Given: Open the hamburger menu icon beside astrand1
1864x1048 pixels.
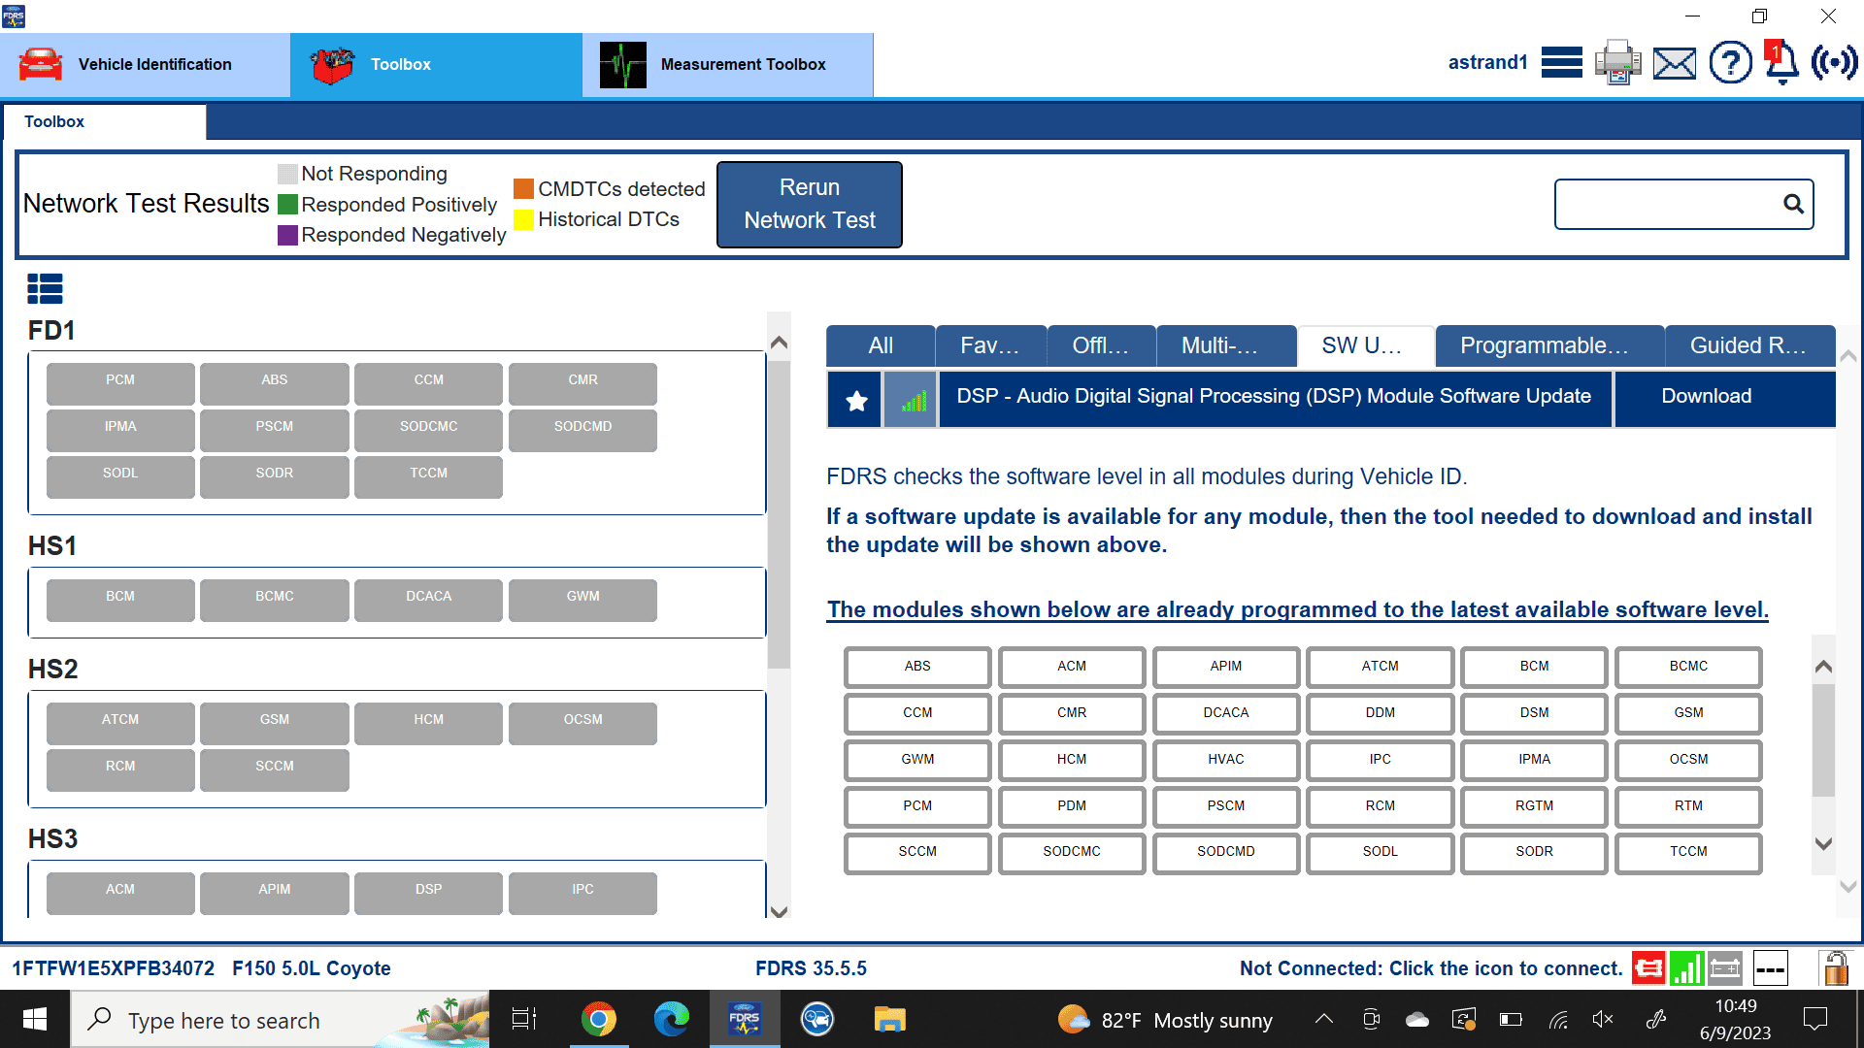Looking at the screenshot, I should 1561,63.
